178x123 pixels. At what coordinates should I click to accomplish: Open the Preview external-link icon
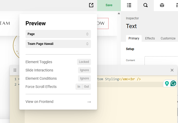coord(91,5)
